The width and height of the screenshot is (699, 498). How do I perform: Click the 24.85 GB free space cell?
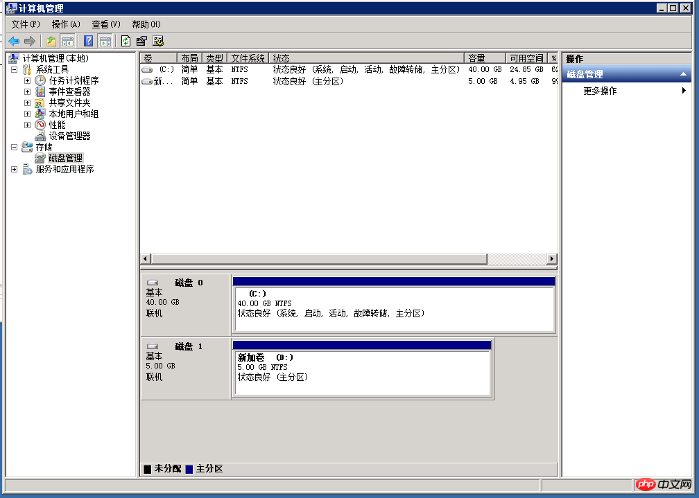(526, 69)
